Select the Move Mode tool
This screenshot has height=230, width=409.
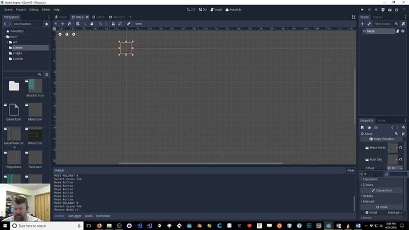coord(63,24)
